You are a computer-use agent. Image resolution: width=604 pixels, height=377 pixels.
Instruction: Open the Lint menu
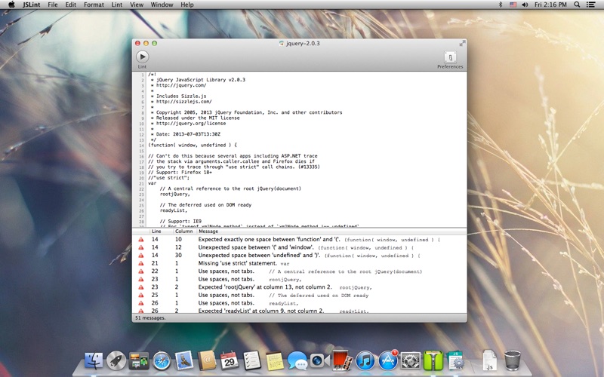117,5
